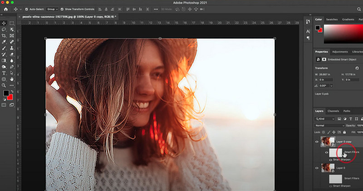Switch to the Paths tab

347,111
